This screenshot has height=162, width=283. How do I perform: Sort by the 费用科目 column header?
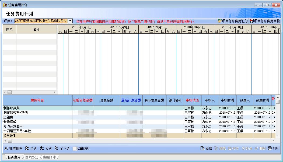click(37, 100)
